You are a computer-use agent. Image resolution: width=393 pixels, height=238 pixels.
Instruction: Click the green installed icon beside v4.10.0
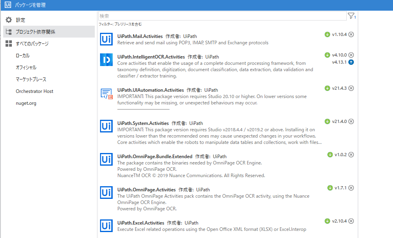(327, 55)
